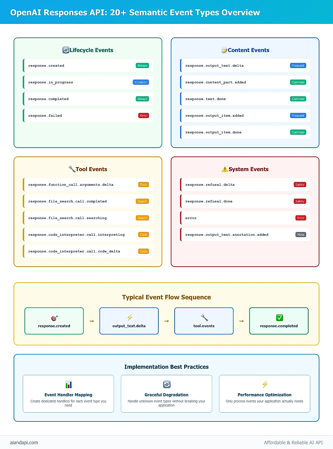The height and width of the screenshot is (449, 333).
Task: Click the bar chart icon for Event Handler Mapping
Action: coord(69,384)
